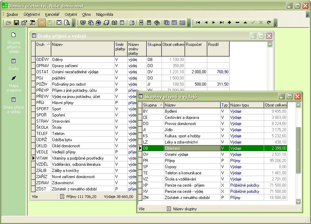
Task: Expand navigation toolbar options arrow
Action: (276, 25)
